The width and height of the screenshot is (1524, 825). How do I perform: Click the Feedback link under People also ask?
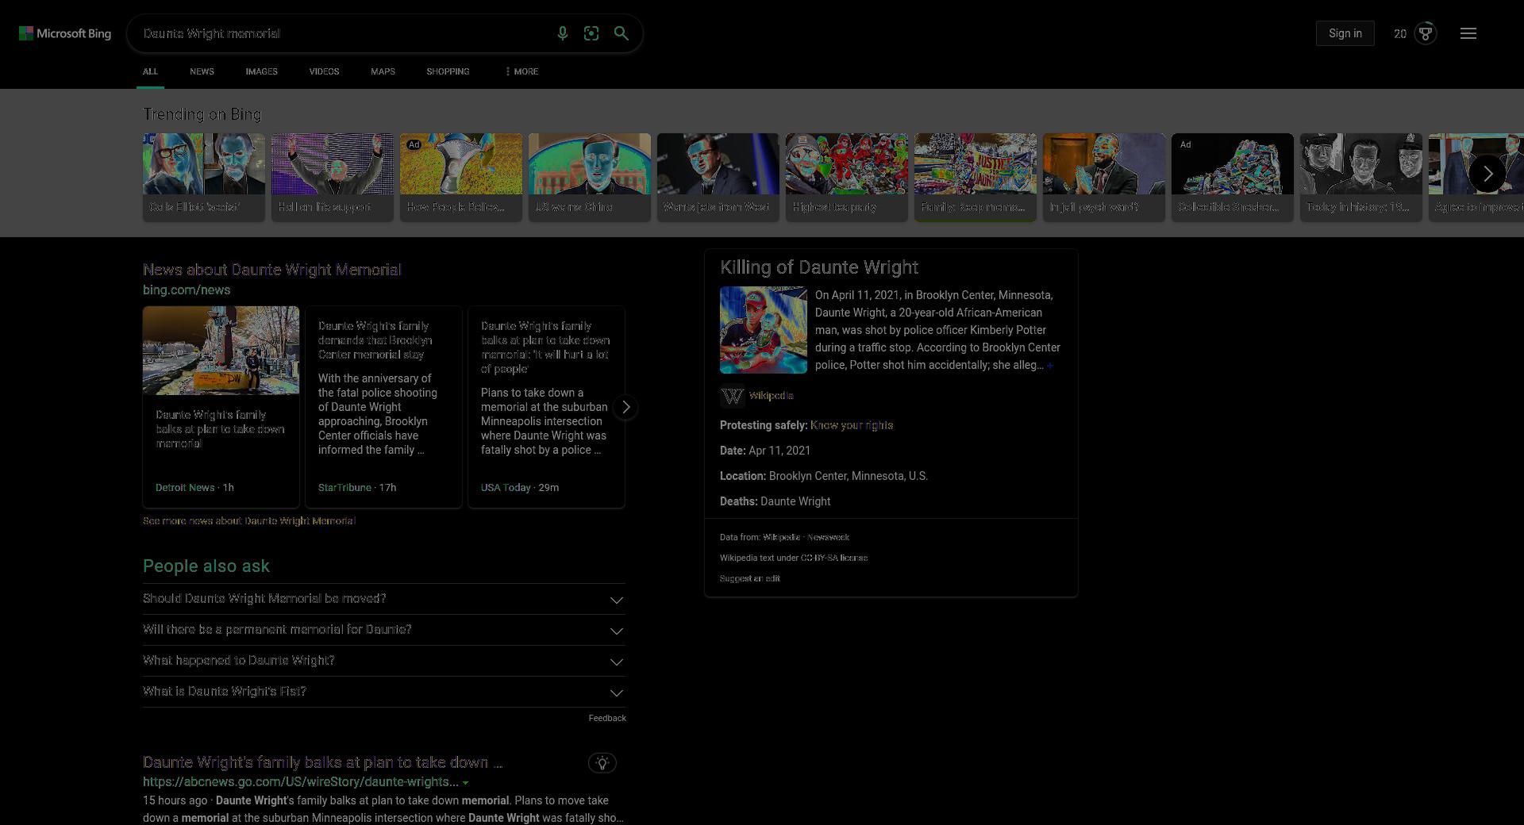[607, 718]
